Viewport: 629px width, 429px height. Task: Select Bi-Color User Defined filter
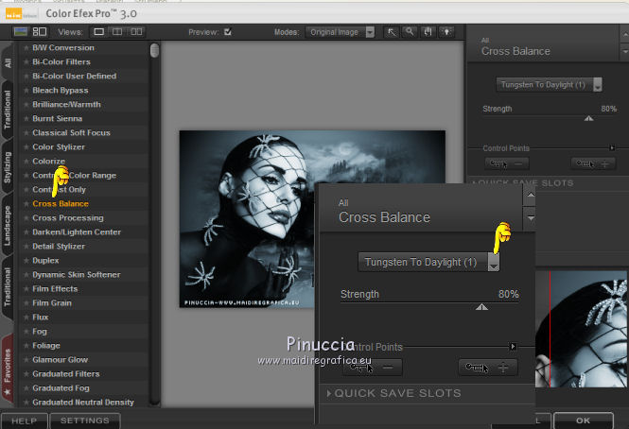[74, 77]
